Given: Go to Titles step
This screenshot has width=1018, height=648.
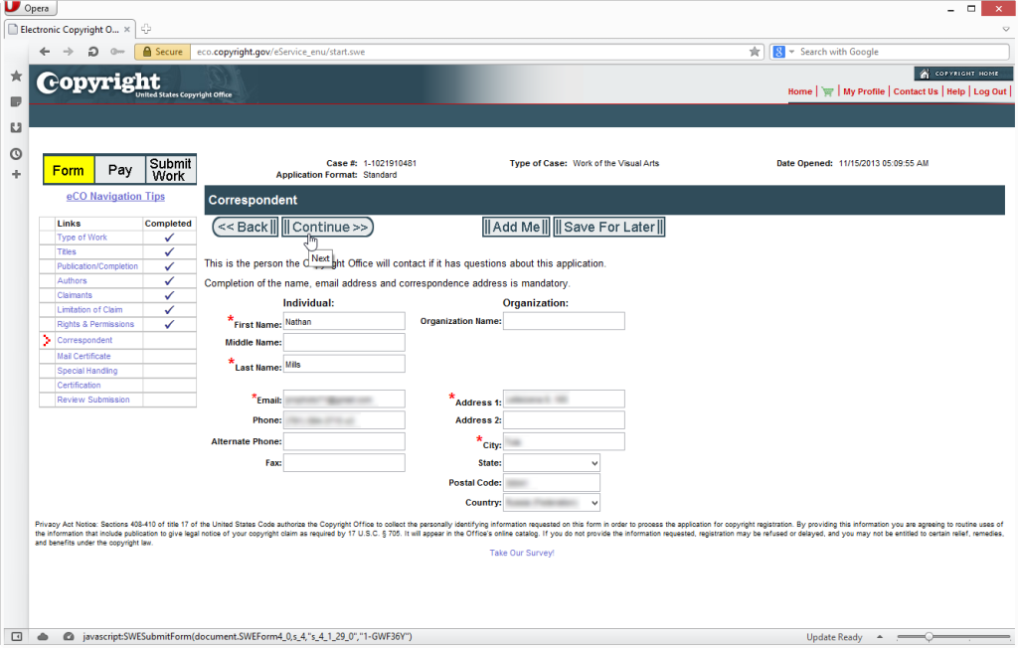Looking at the screenshot, I should click(x=67, y=251).
